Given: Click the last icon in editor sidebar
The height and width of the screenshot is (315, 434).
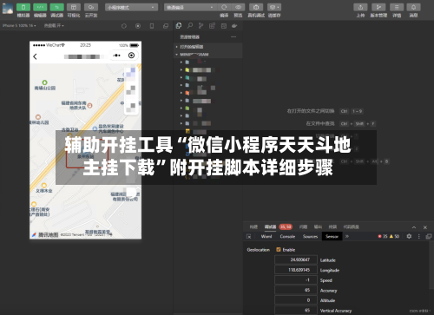Looking at the screenshot, I should pos(234,26).
